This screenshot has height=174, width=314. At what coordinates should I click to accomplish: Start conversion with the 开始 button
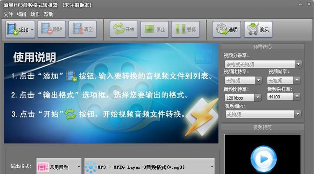124,29
